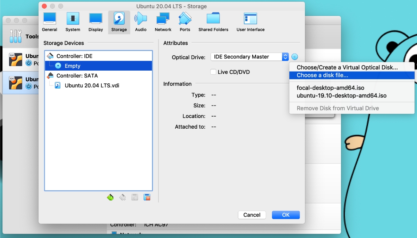Click the SATA controller icon
417x238 pixels.
click(x=50, y=75)
